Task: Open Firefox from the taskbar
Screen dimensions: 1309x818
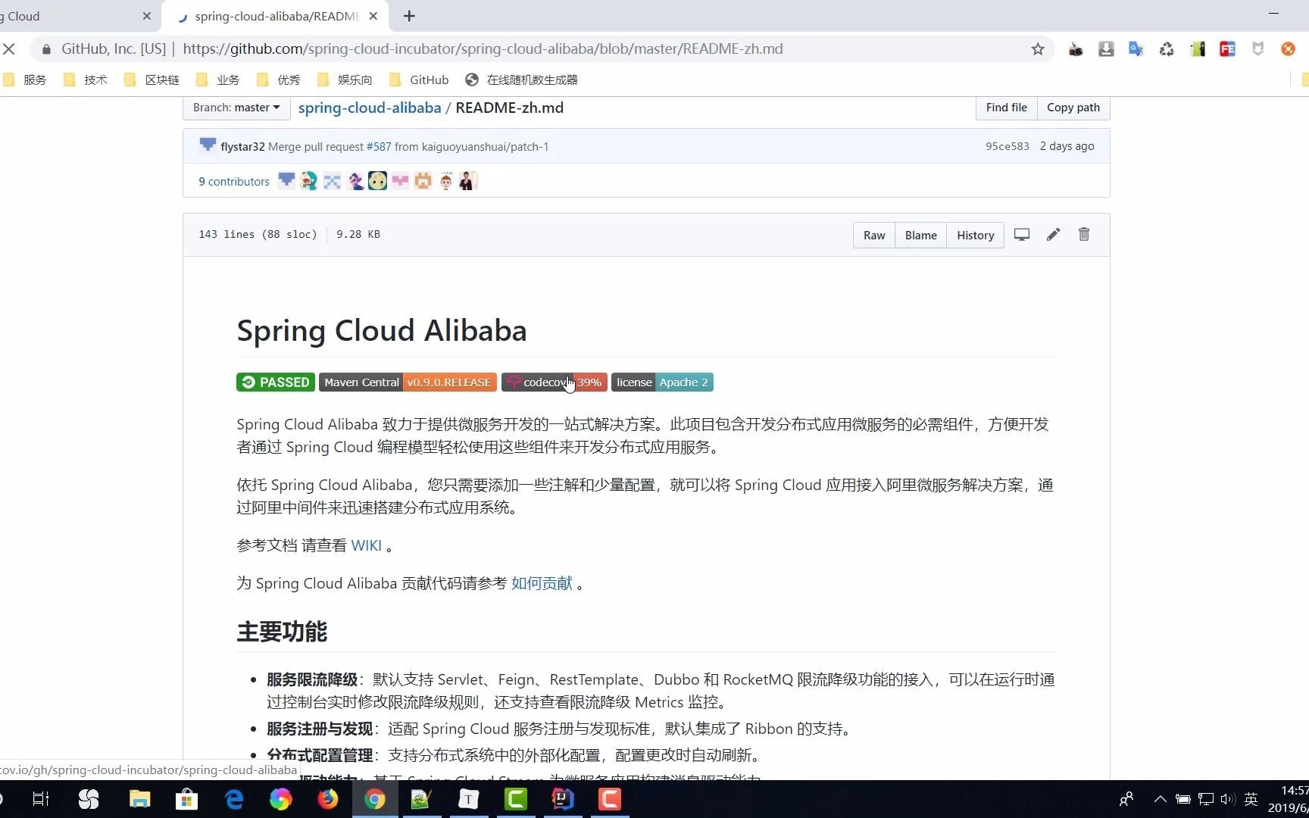Action: (327, 799)
